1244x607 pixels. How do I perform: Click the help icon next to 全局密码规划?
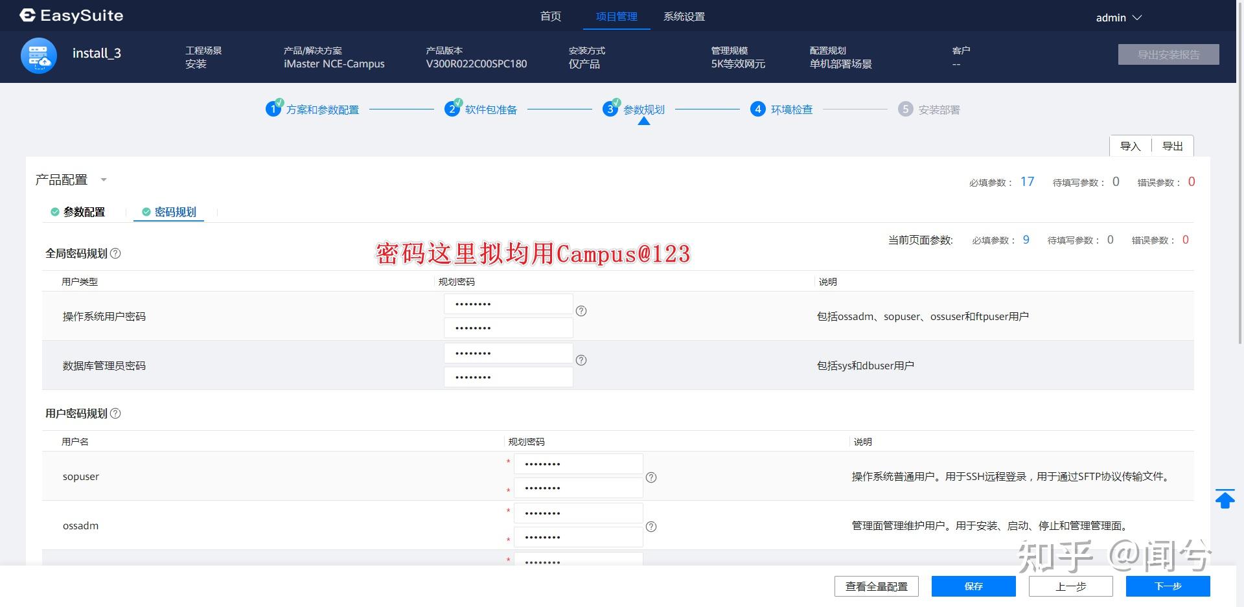click(117, 254)
